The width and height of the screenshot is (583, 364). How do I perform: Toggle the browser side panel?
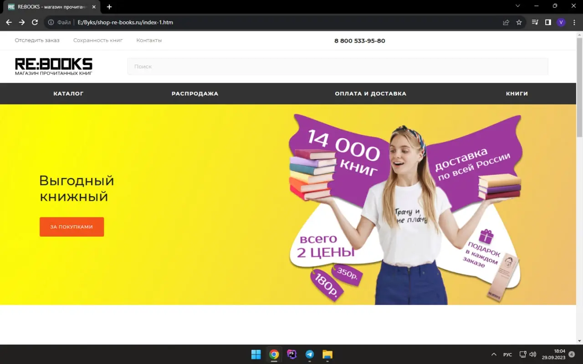click(x=548, y=22)
